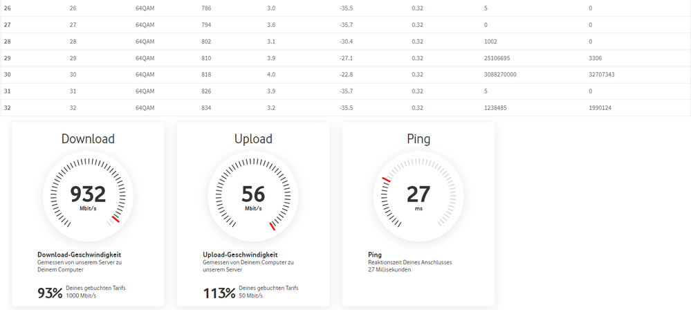Select the Upload card heading
This screenshot has height=310, width=691.
coord(253,139)
